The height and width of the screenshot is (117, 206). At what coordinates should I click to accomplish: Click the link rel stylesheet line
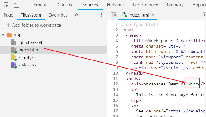pos(168,62)
